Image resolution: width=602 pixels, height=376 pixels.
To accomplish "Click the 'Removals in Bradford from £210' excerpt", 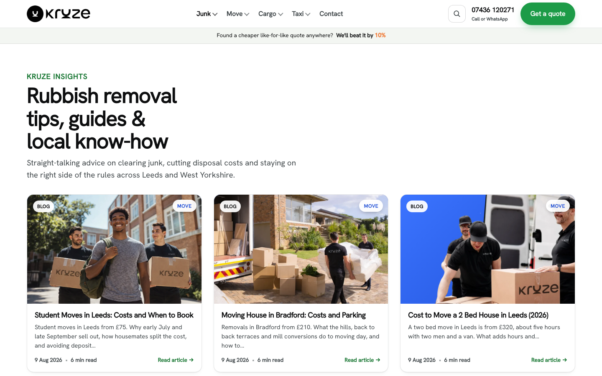I will 301,336.
